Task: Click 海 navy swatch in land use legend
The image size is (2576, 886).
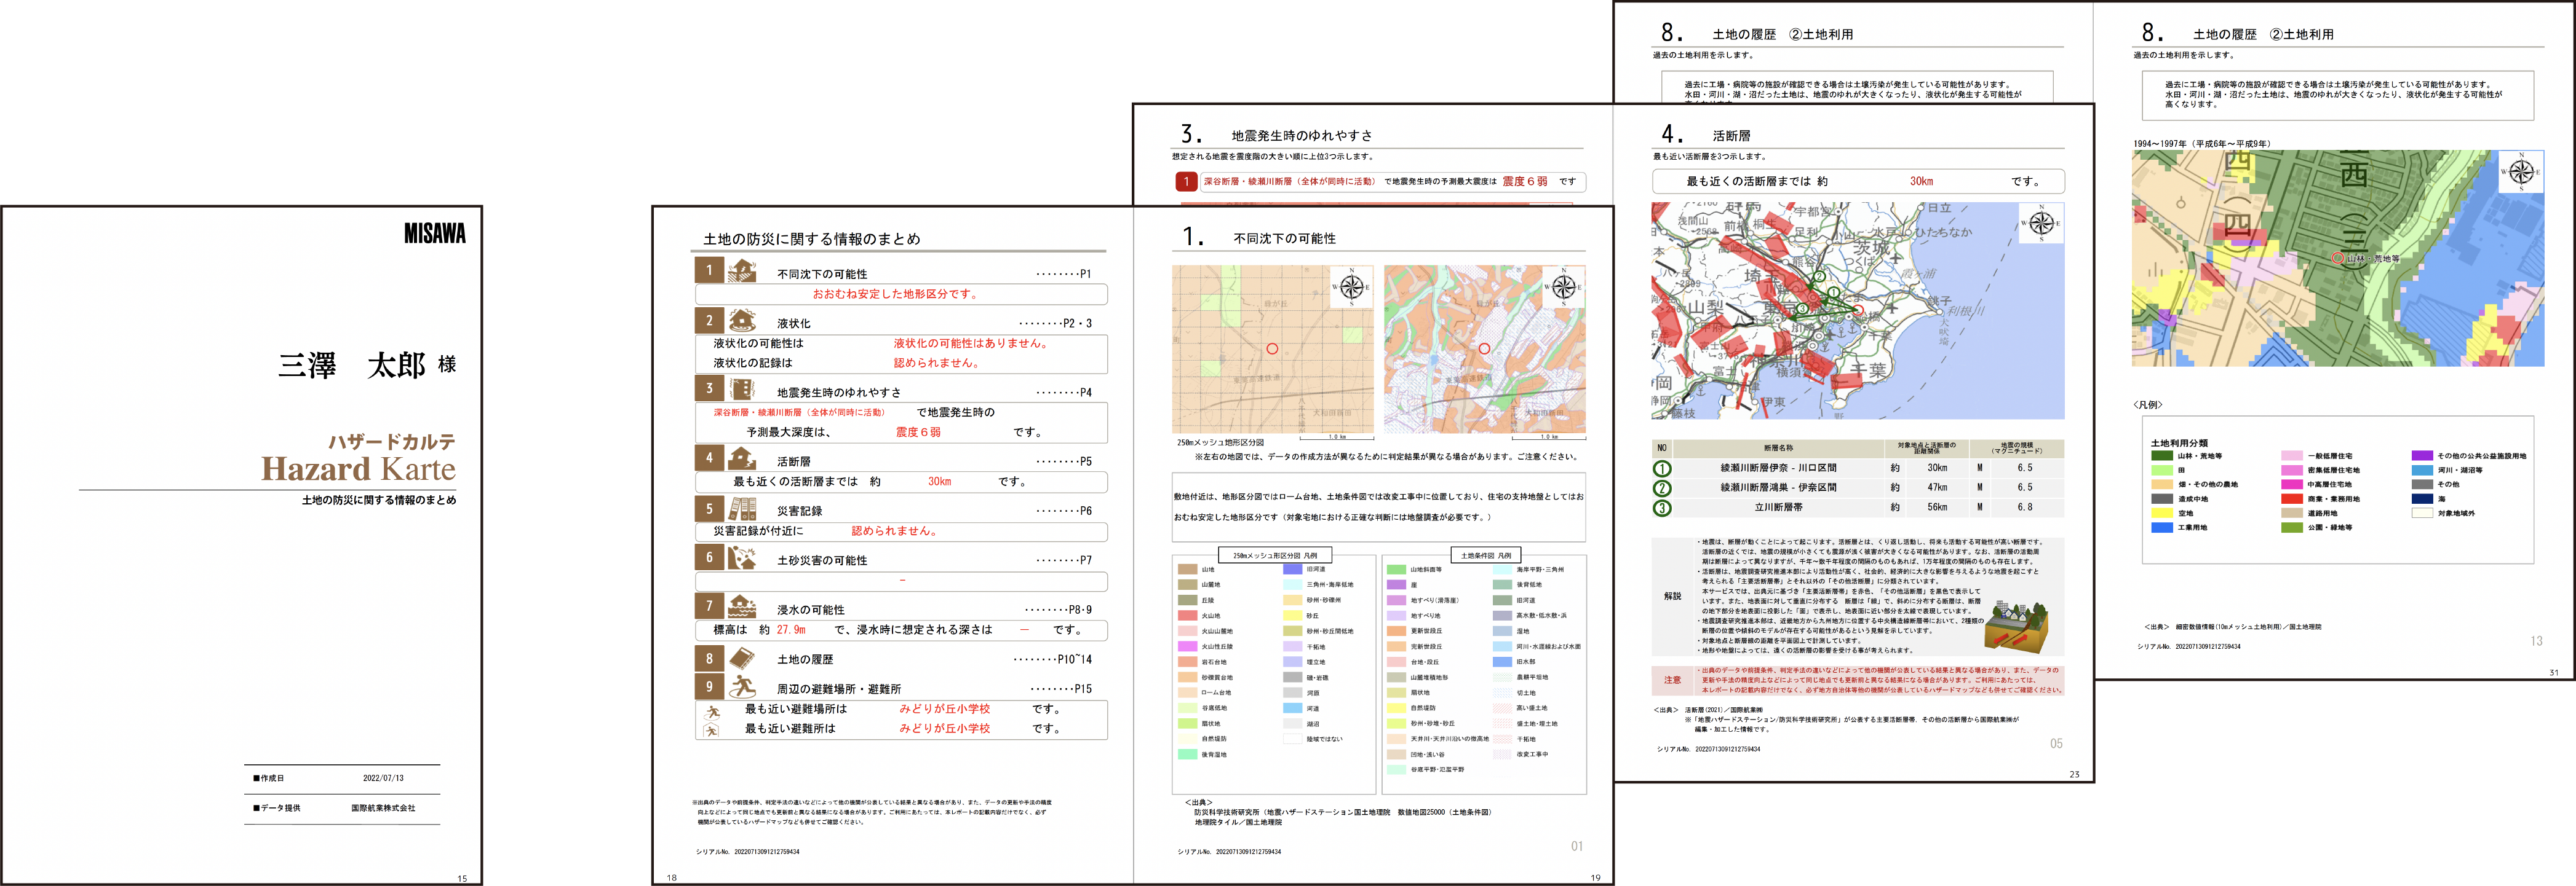Action: click(x=2422, y=498)
